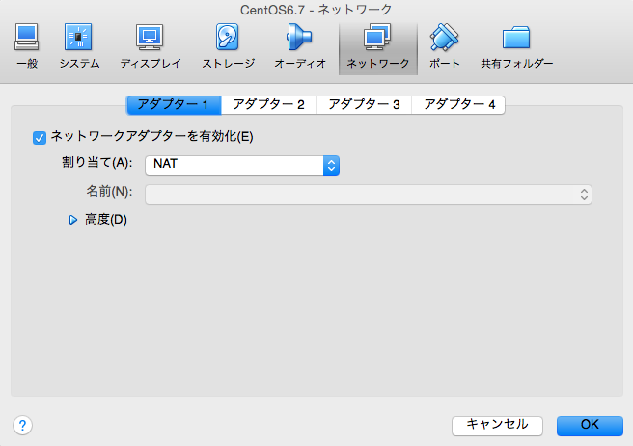633x446 pixels.
Task: Open the 名前(N) combo box arrows
Action: tap(584, 194)
